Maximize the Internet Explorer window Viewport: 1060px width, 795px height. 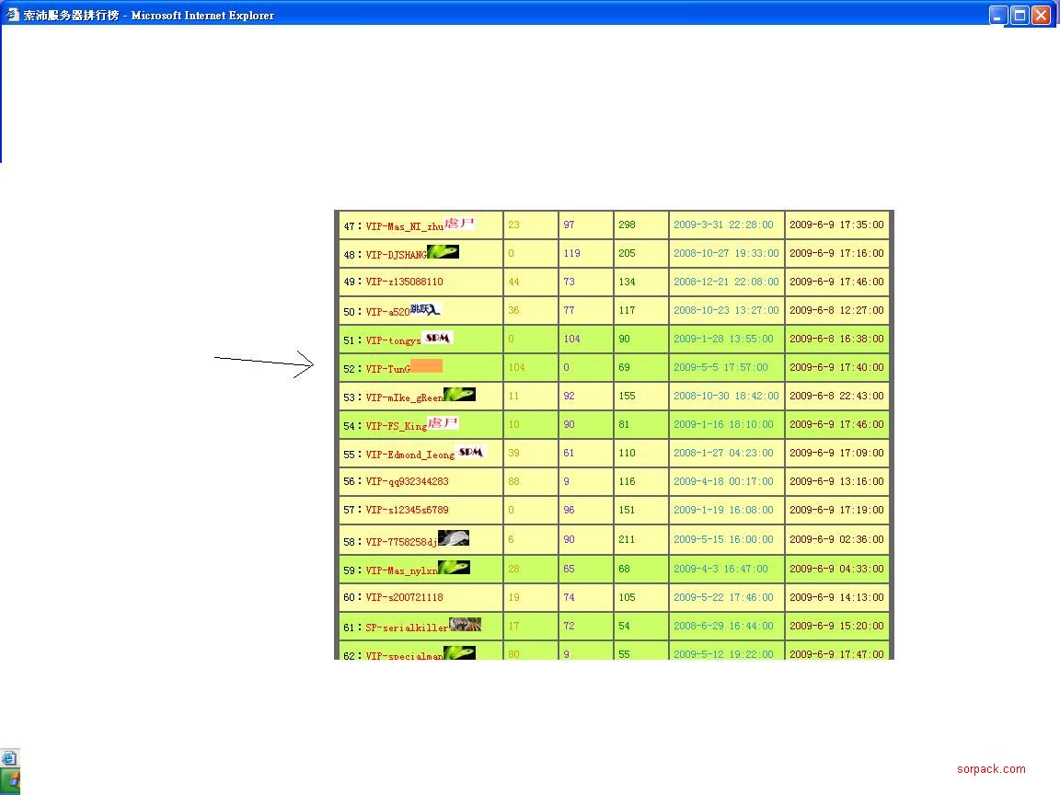(1020, 15)
